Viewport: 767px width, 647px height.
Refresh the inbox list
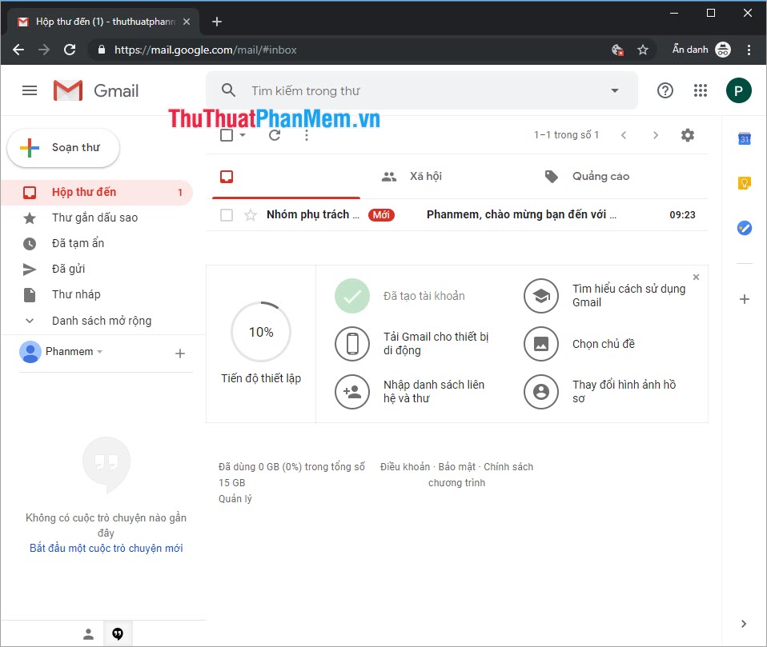[x=274, y=135]
